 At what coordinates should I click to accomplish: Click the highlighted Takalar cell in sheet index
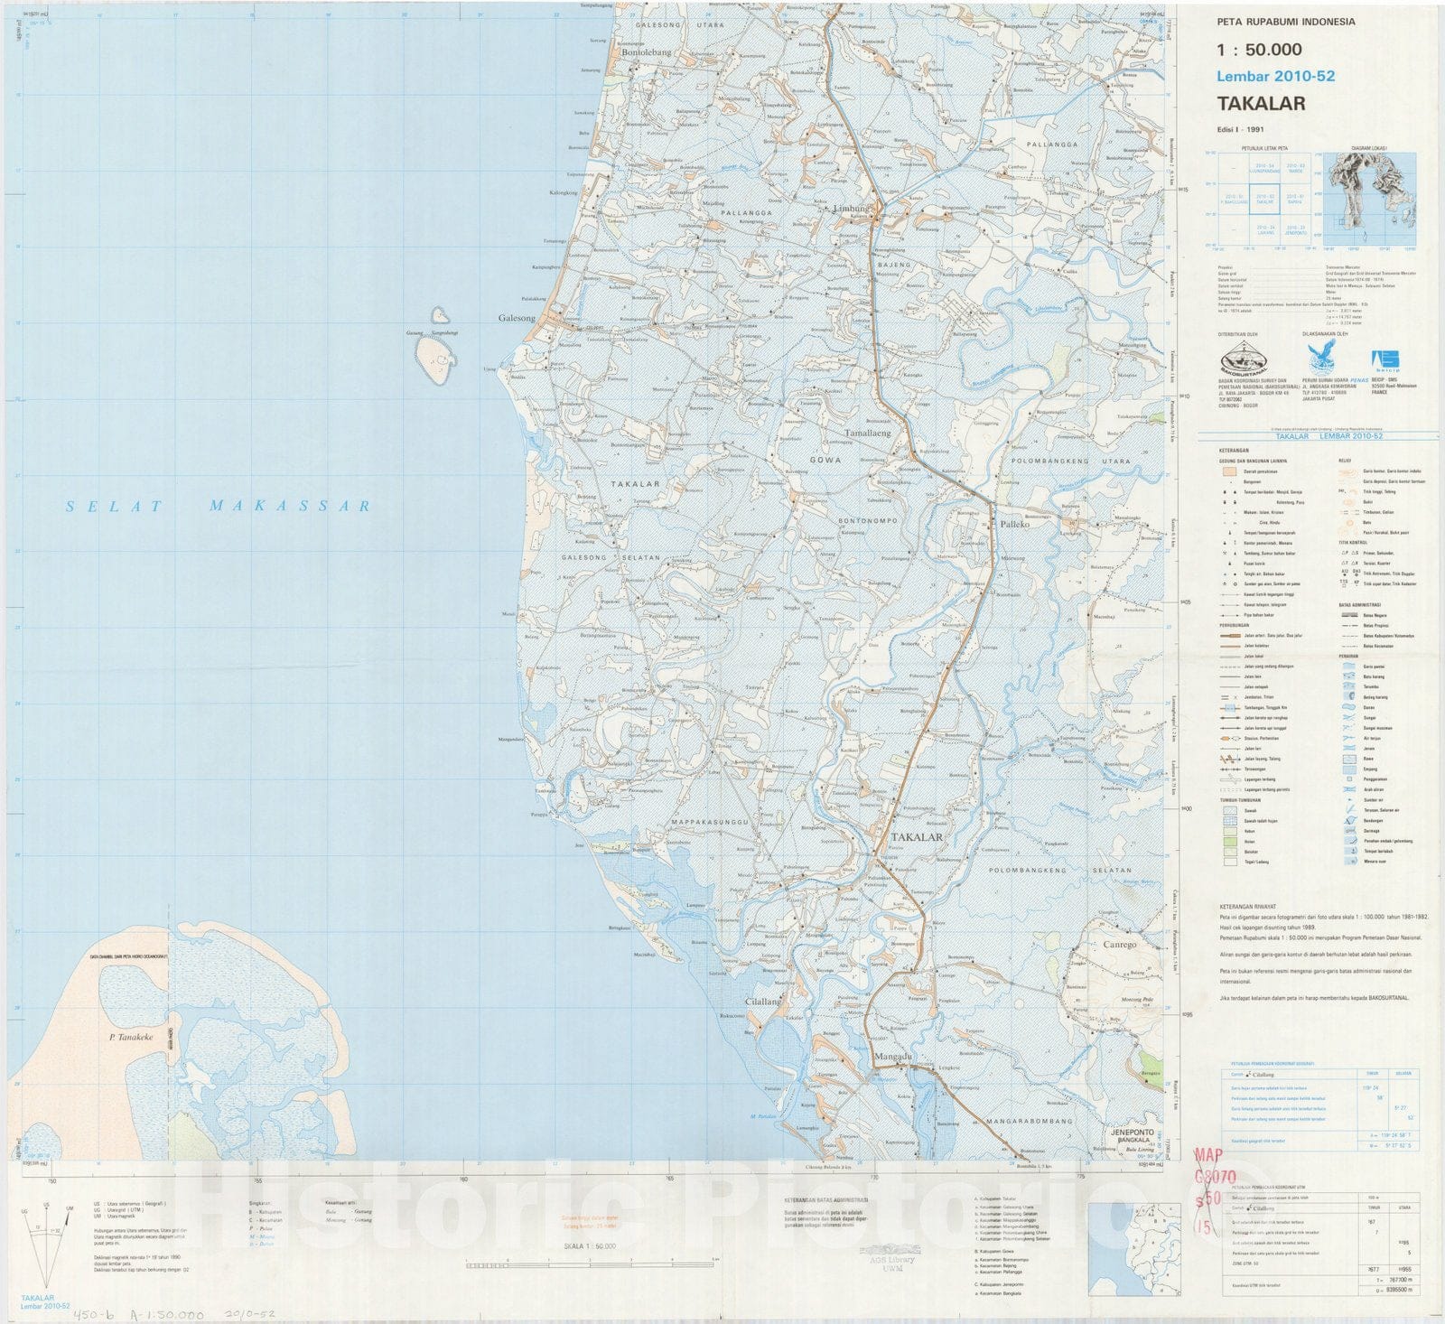(x=1264, y=200)
